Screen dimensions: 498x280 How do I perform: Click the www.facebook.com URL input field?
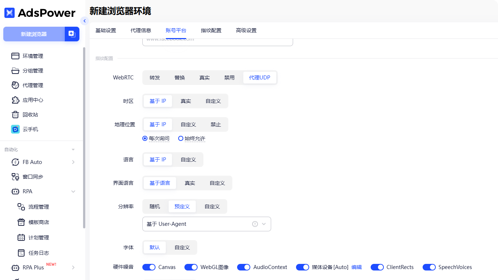click(218, 42)
